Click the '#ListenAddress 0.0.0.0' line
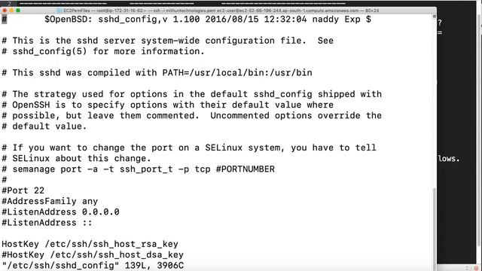 coord(60,212)
